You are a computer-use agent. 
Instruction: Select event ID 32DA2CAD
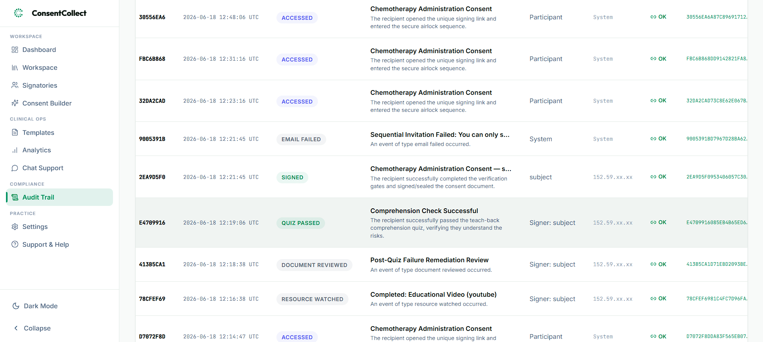coord(152,101)
